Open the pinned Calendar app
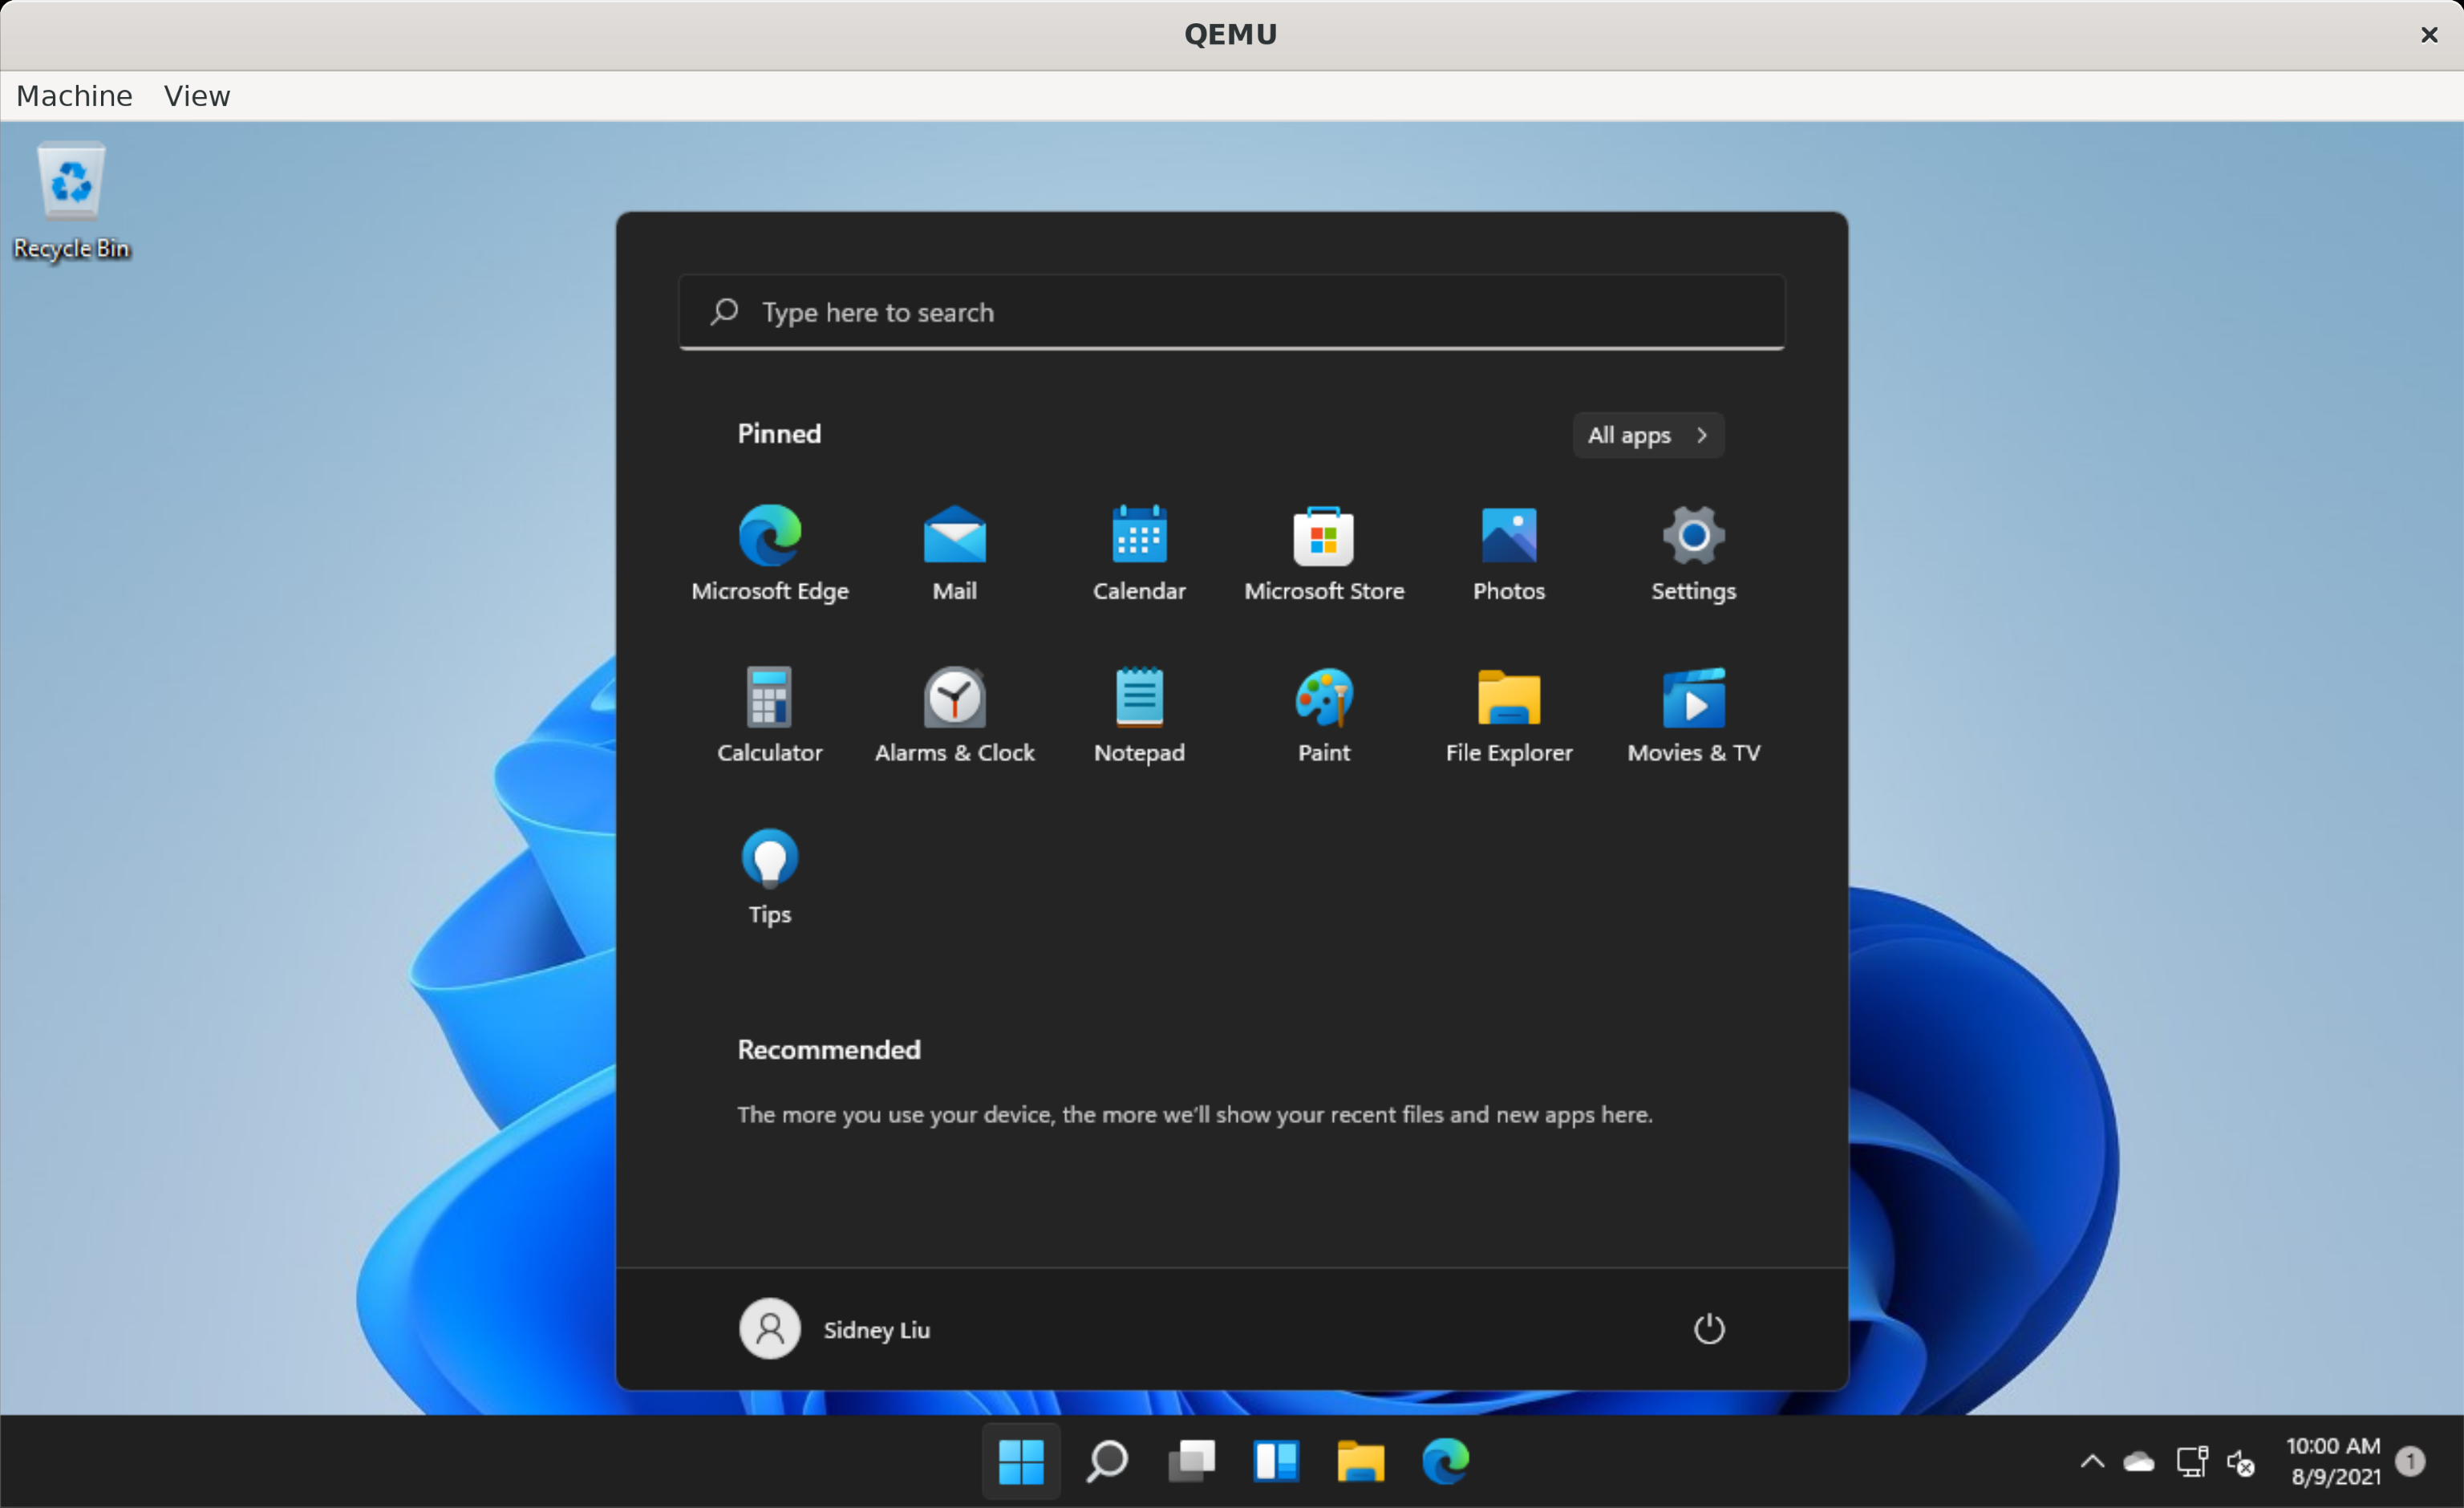Viewport: 2464px width, 1508px height. pos(1138,551)
